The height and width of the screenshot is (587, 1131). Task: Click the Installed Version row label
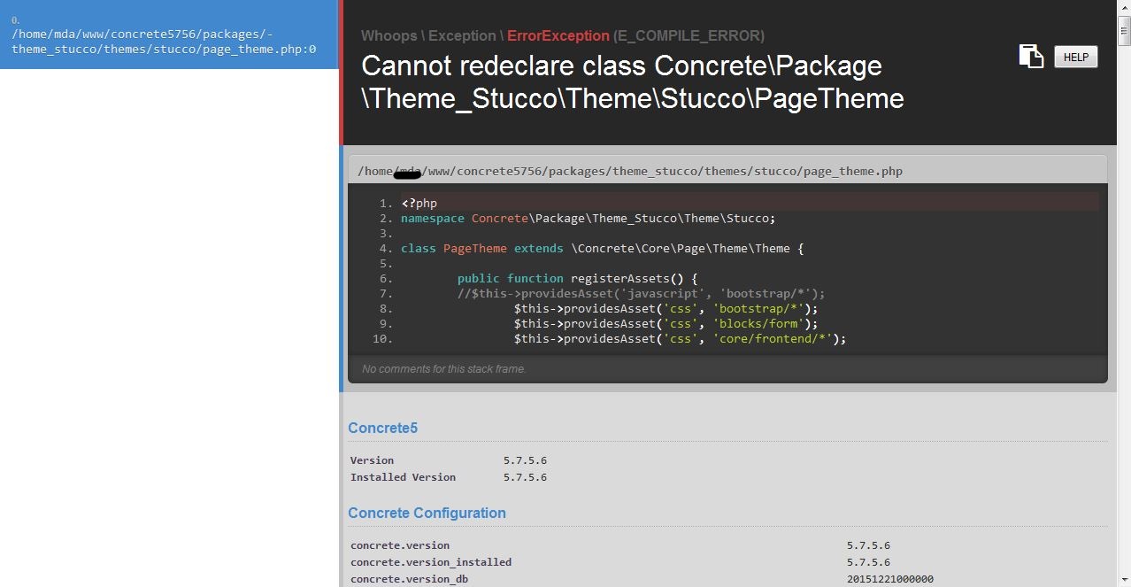403,477
